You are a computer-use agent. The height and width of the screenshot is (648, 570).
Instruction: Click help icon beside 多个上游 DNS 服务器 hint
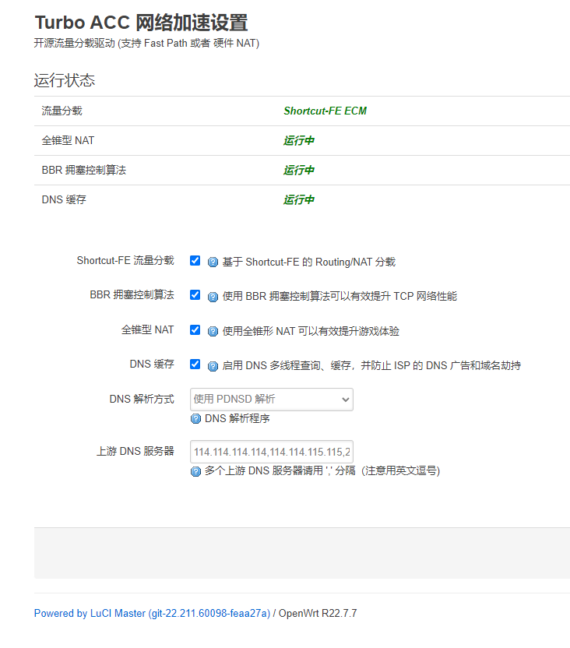[195, 471]
